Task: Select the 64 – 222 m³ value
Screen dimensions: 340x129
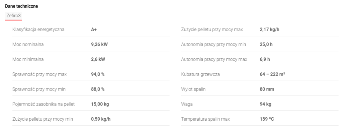Action: [272, 74]
